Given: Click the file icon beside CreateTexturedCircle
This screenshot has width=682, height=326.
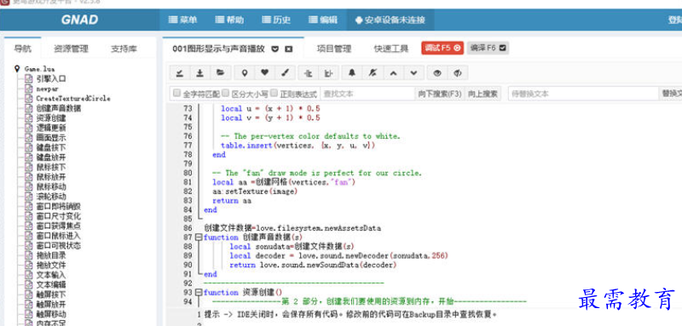Looking at the screenshot, I should click(x=29, y=99).
